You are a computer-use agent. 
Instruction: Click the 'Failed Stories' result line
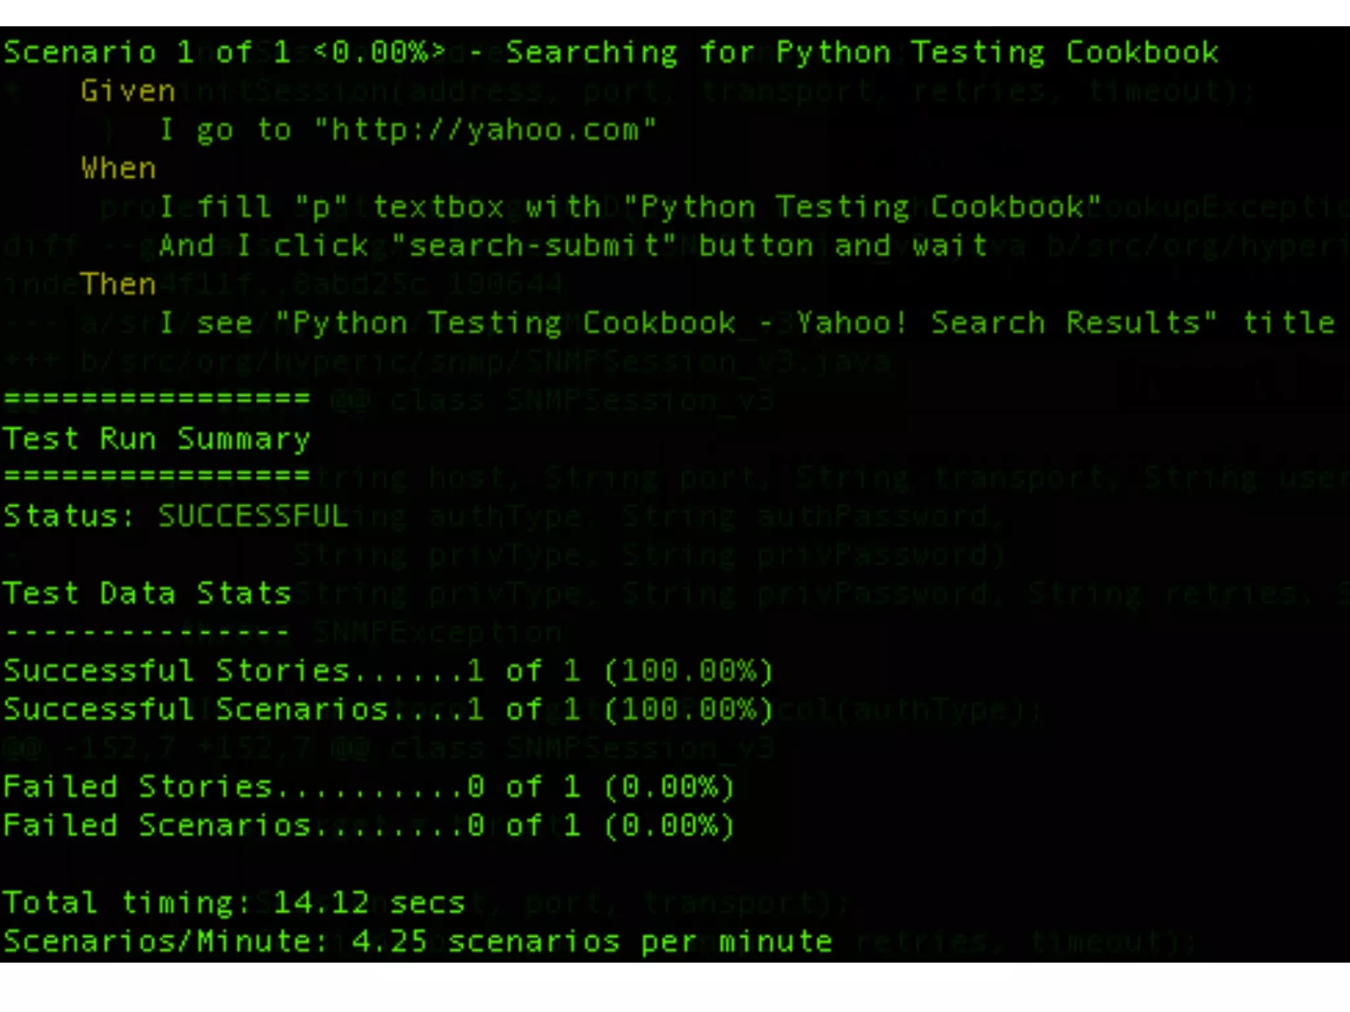tap(369, 787)
